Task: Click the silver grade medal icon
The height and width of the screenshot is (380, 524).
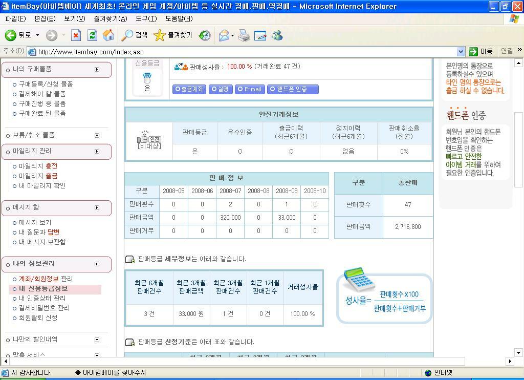Action: 147,78
